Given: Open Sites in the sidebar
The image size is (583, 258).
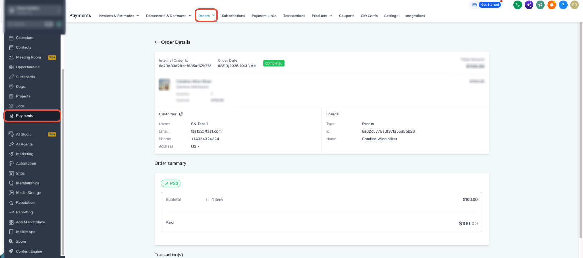Looking at the screenshot, I should coord(20,174).
